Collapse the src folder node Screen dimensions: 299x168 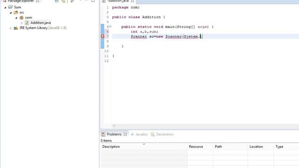11,13
